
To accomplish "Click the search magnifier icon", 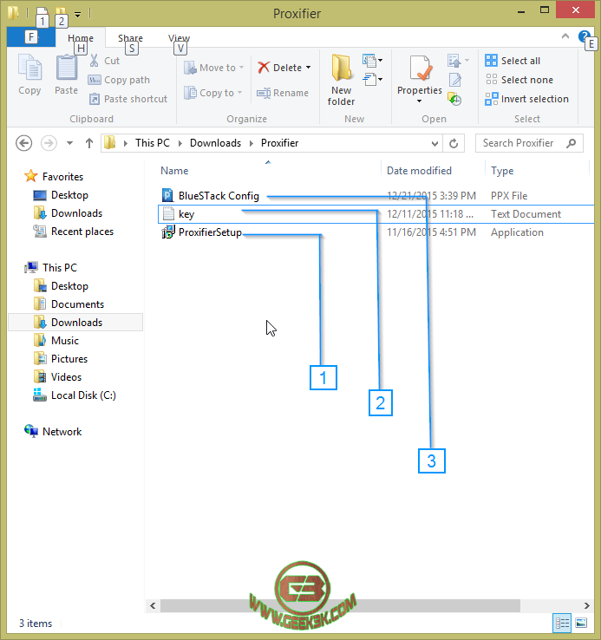I will tap(572, 143).
